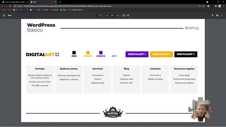
Task: Click 'Acceso a los servicios' text
Action: pos(40,81)
